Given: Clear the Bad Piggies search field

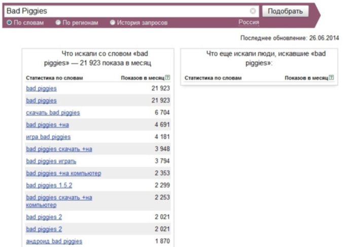Looking at the screenshot, I should pos(253,11).
